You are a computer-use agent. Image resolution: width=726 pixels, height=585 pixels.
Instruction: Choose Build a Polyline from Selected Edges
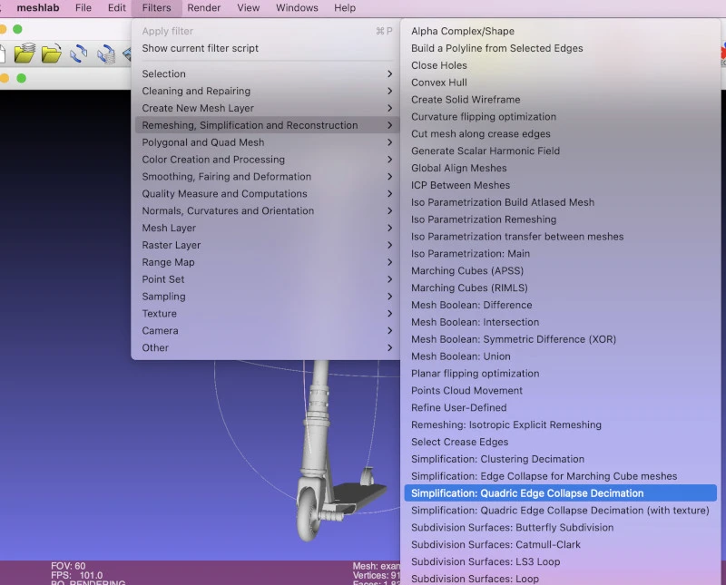560,48
